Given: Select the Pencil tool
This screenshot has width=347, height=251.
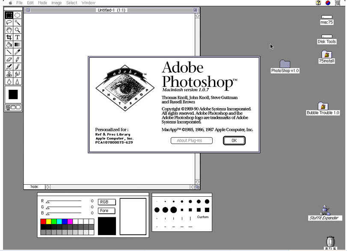Looking at the screenshot, I should tap(17, 59).
